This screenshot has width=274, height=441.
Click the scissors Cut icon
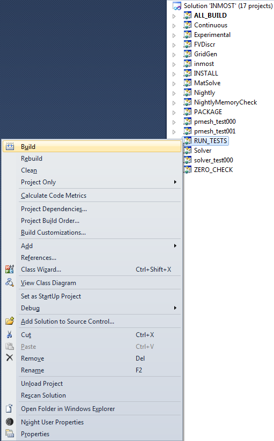tap(10, 334)
